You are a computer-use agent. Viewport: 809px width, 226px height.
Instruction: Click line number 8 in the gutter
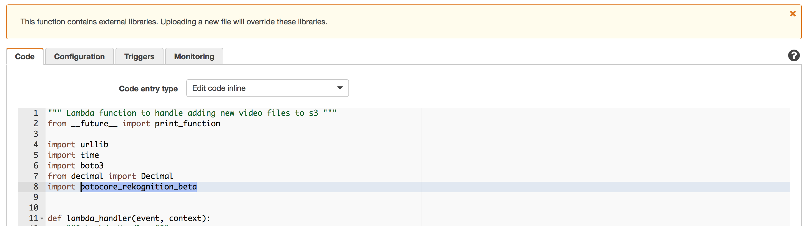coord(36,187)
